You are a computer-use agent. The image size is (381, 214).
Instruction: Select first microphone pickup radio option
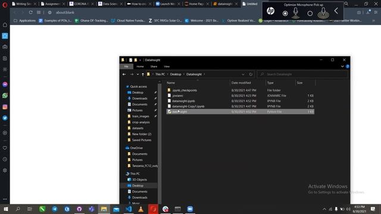point(285,14)
